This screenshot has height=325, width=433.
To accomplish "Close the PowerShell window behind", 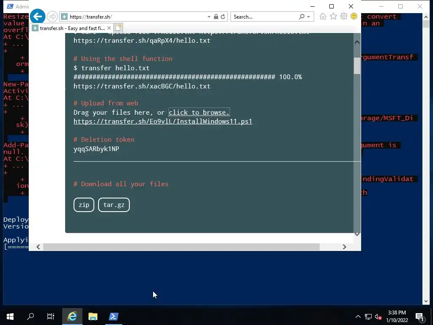I will (x=420, y=6).
